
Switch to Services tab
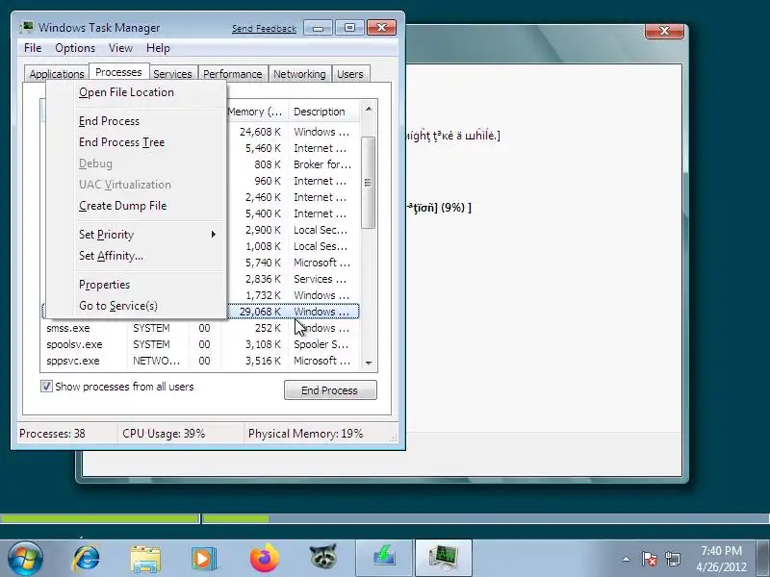tap(172, 74)
